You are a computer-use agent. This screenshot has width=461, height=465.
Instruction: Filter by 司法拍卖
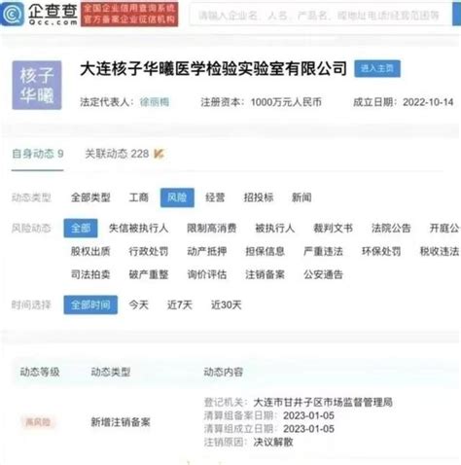click(x=90, y=274)
